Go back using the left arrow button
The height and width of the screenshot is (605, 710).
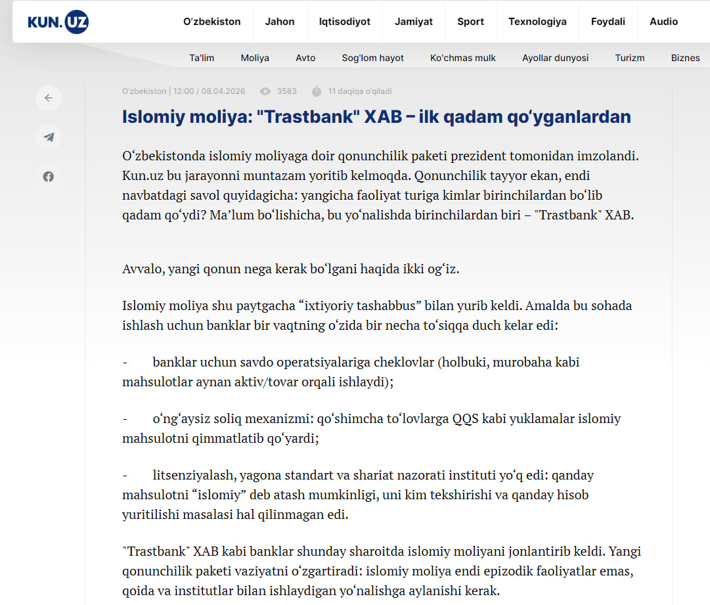tap(49, 98)
